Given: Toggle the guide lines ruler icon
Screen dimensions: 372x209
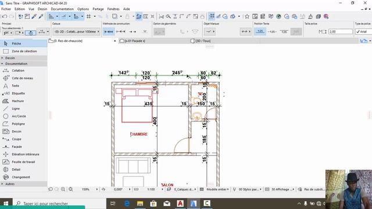Looking at the screenshot, I should pos(51,16).
